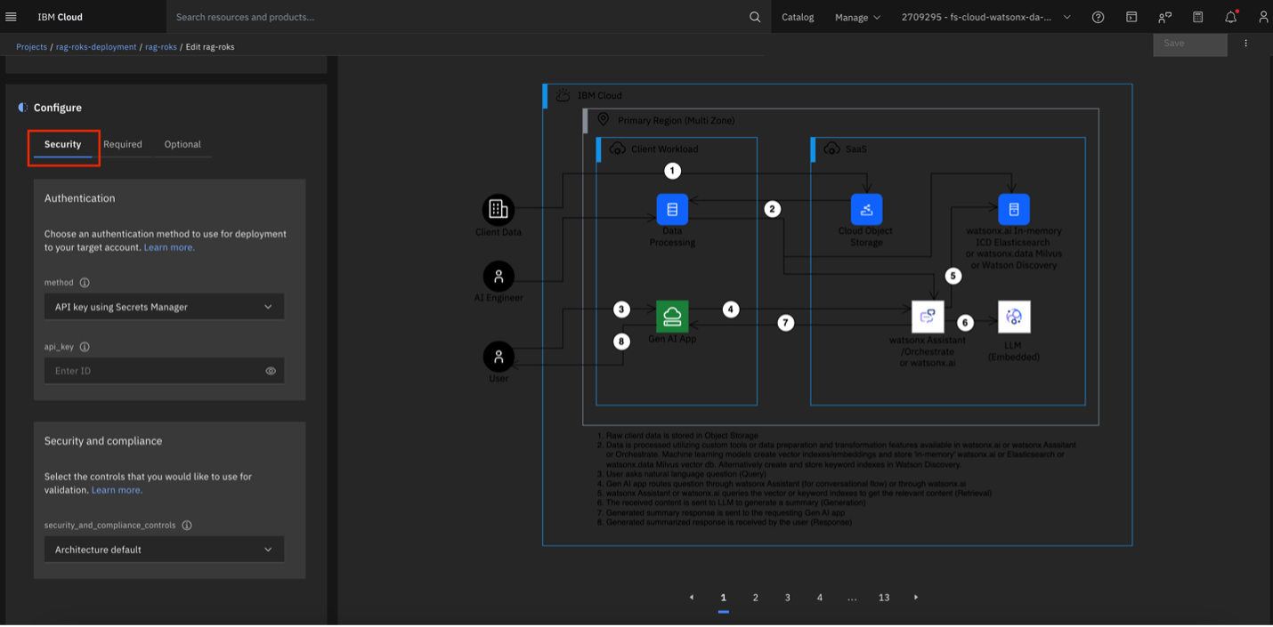Click the info icon next to method
The image size is (1273, 627).
click(x=85, y=283)
